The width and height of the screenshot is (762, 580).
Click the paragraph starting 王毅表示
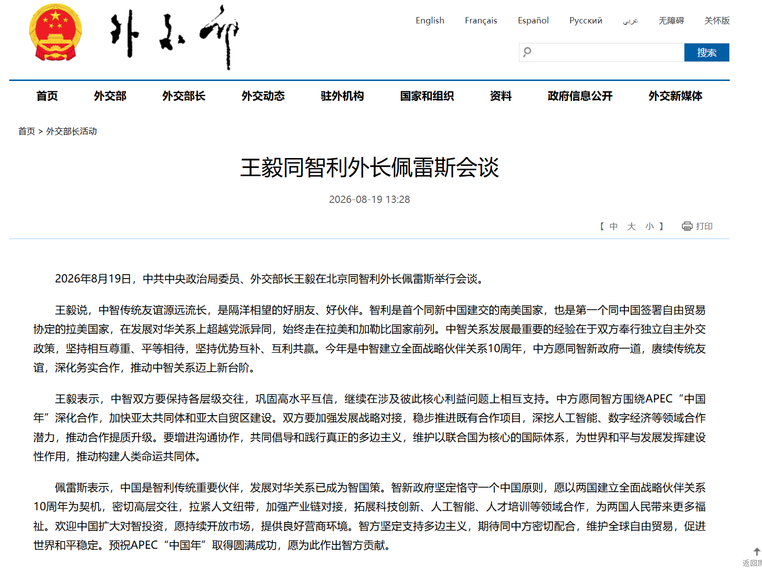(370, 428)
